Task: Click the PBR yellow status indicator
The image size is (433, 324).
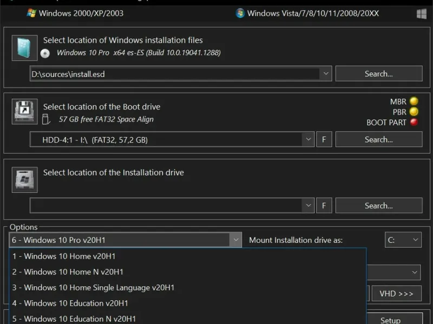Action: (x=414, y=112)
